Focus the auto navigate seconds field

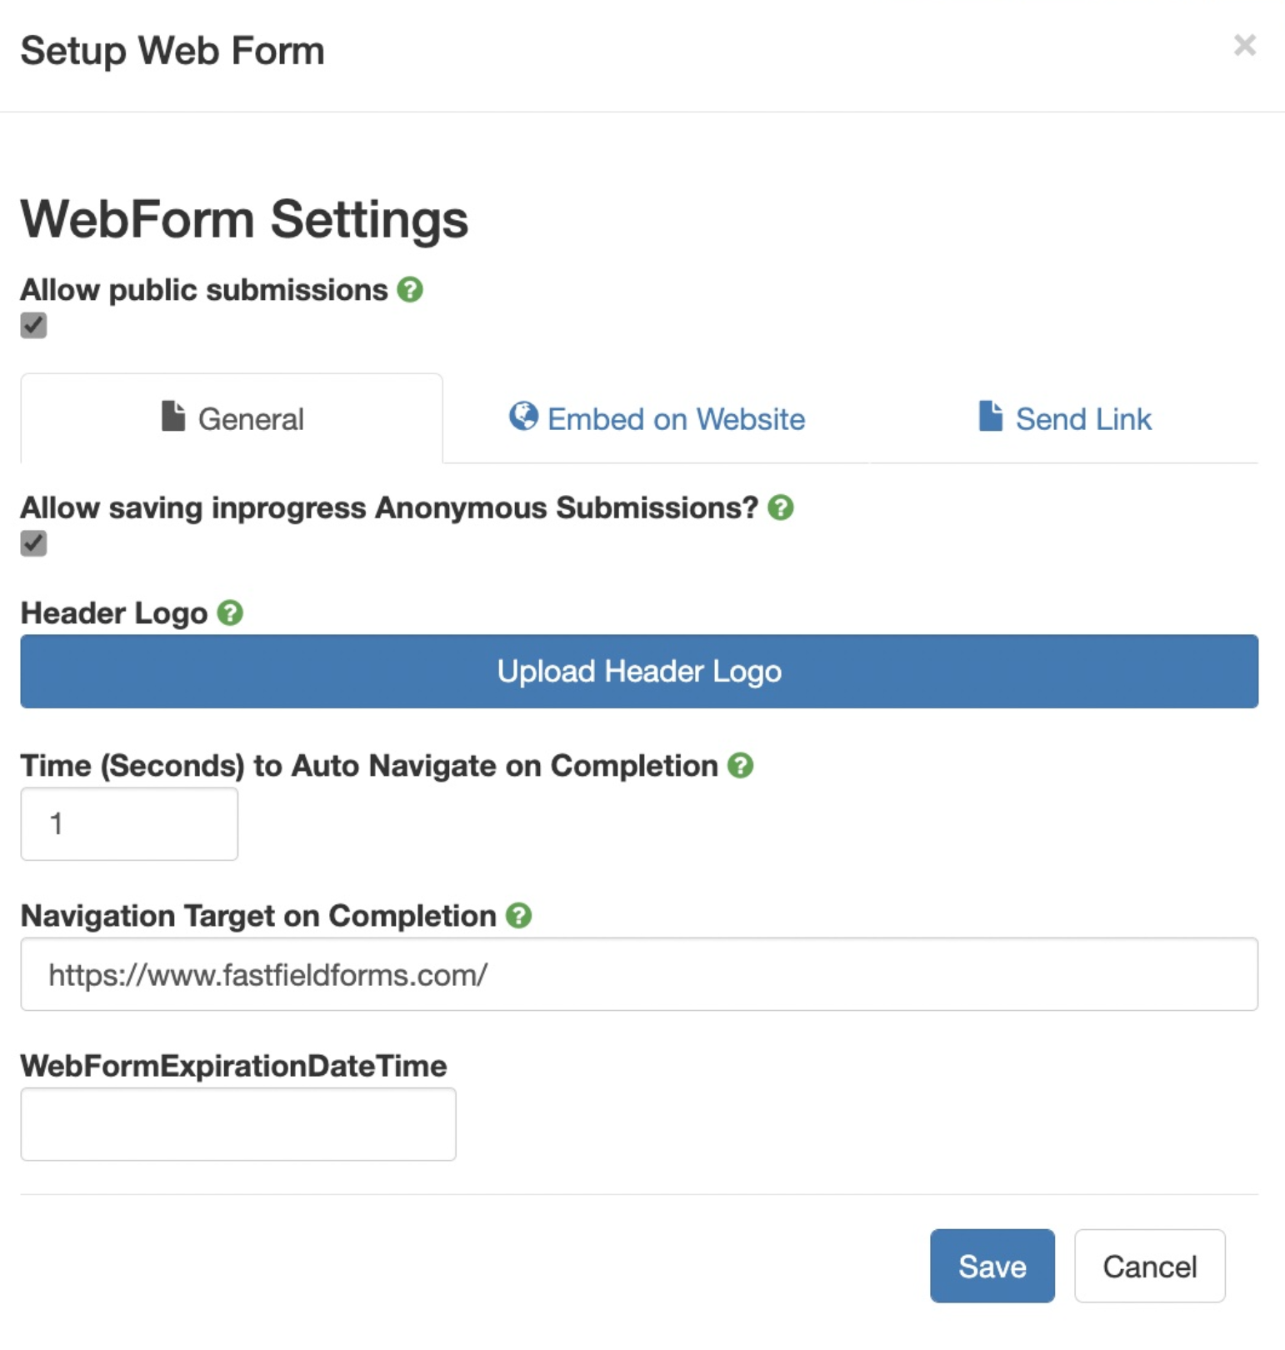[129, 824]
